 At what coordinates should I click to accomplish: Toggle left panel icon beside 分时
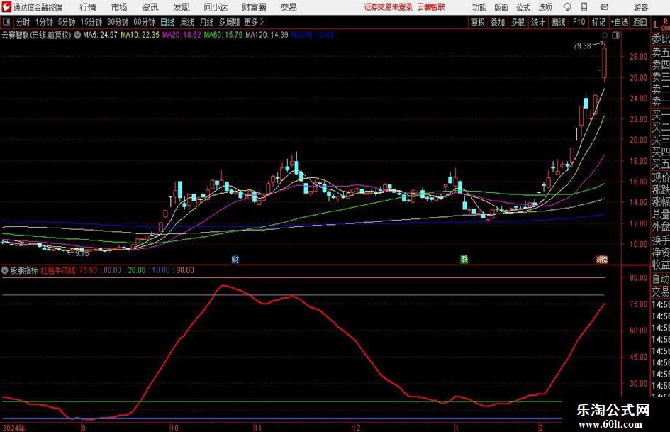(6, 22)
